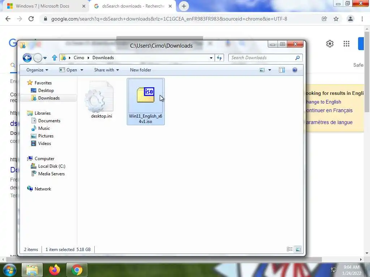Switch to large icons view via status bar icon
The image size is (370, 277).
click(x=298, y=249)
